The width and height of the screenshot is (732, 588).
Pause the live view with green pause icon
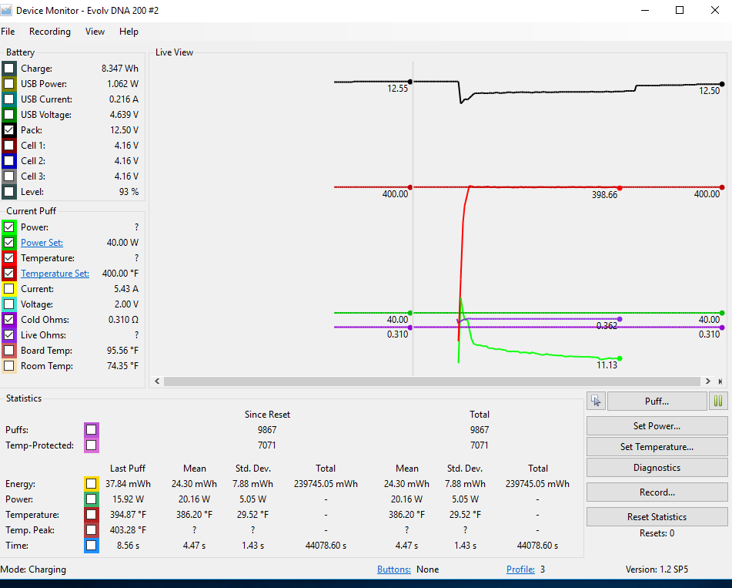718,401
